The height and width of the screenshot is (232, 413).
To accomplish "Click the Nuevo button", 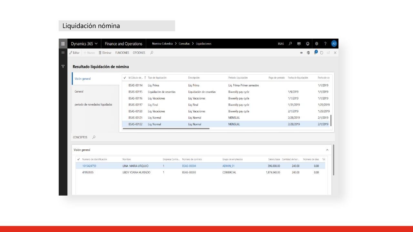I will tap(89, 53).
